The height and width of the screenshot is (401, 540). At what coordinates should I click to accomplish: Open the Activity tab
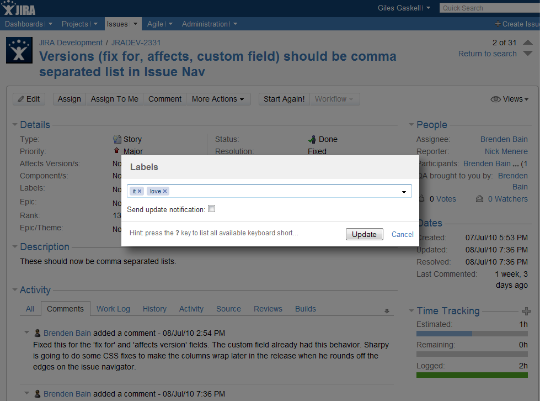191,309
